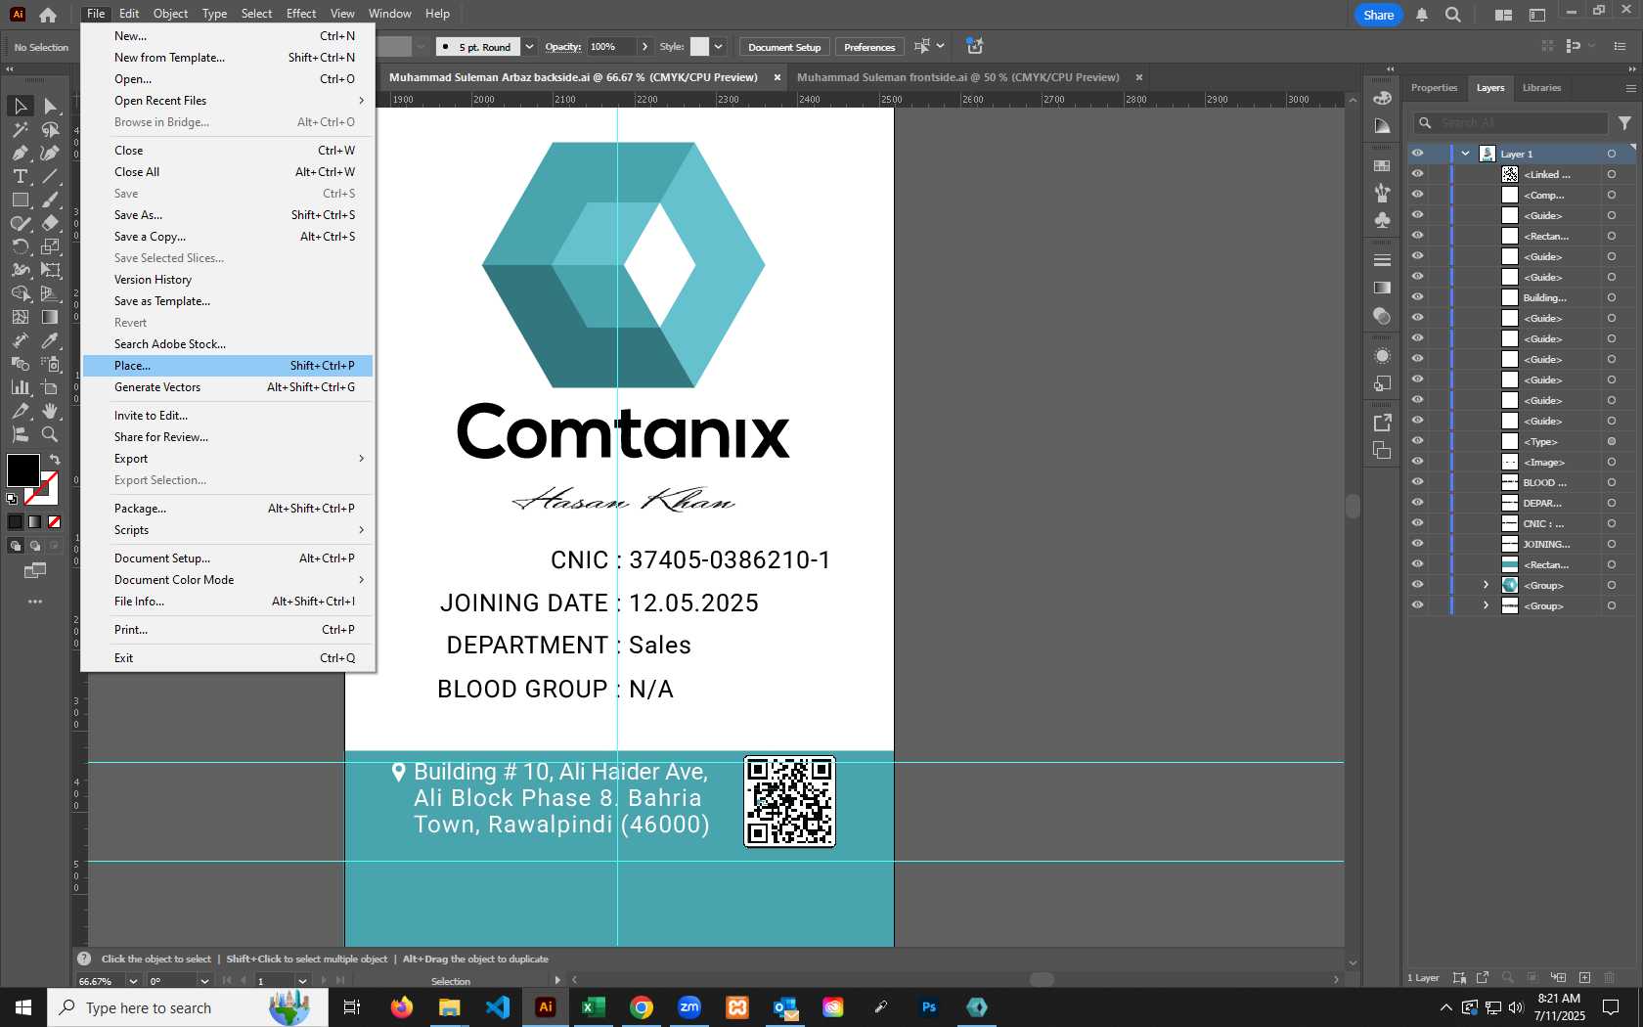The width and height of the screenshot is (1643, 1027).
Task: Toggle visibility of the Type layer
Action: [1417, 441]
